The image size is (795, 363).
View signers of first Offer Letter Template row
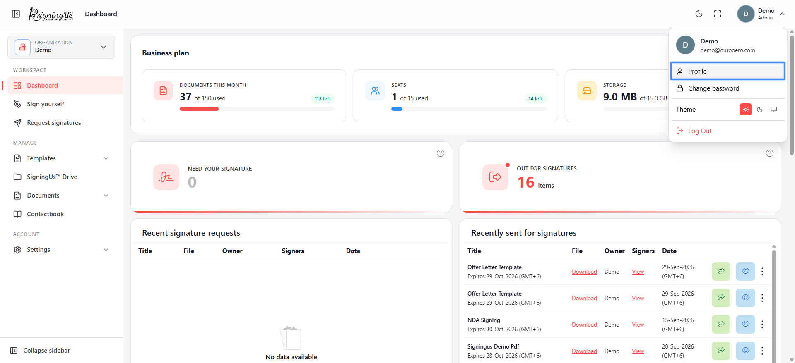(638, 272)
